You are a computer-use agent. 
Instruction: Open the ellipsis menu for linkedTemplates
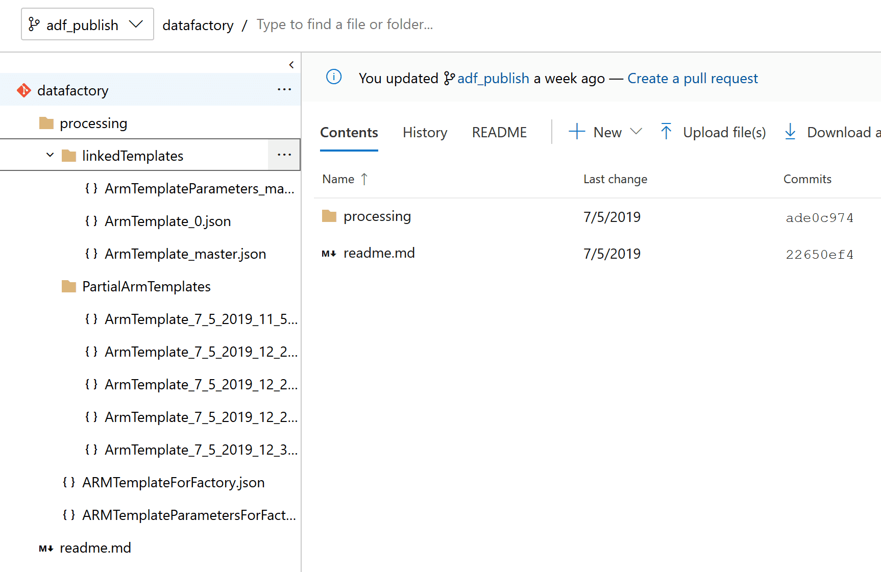tap(284, 155)
